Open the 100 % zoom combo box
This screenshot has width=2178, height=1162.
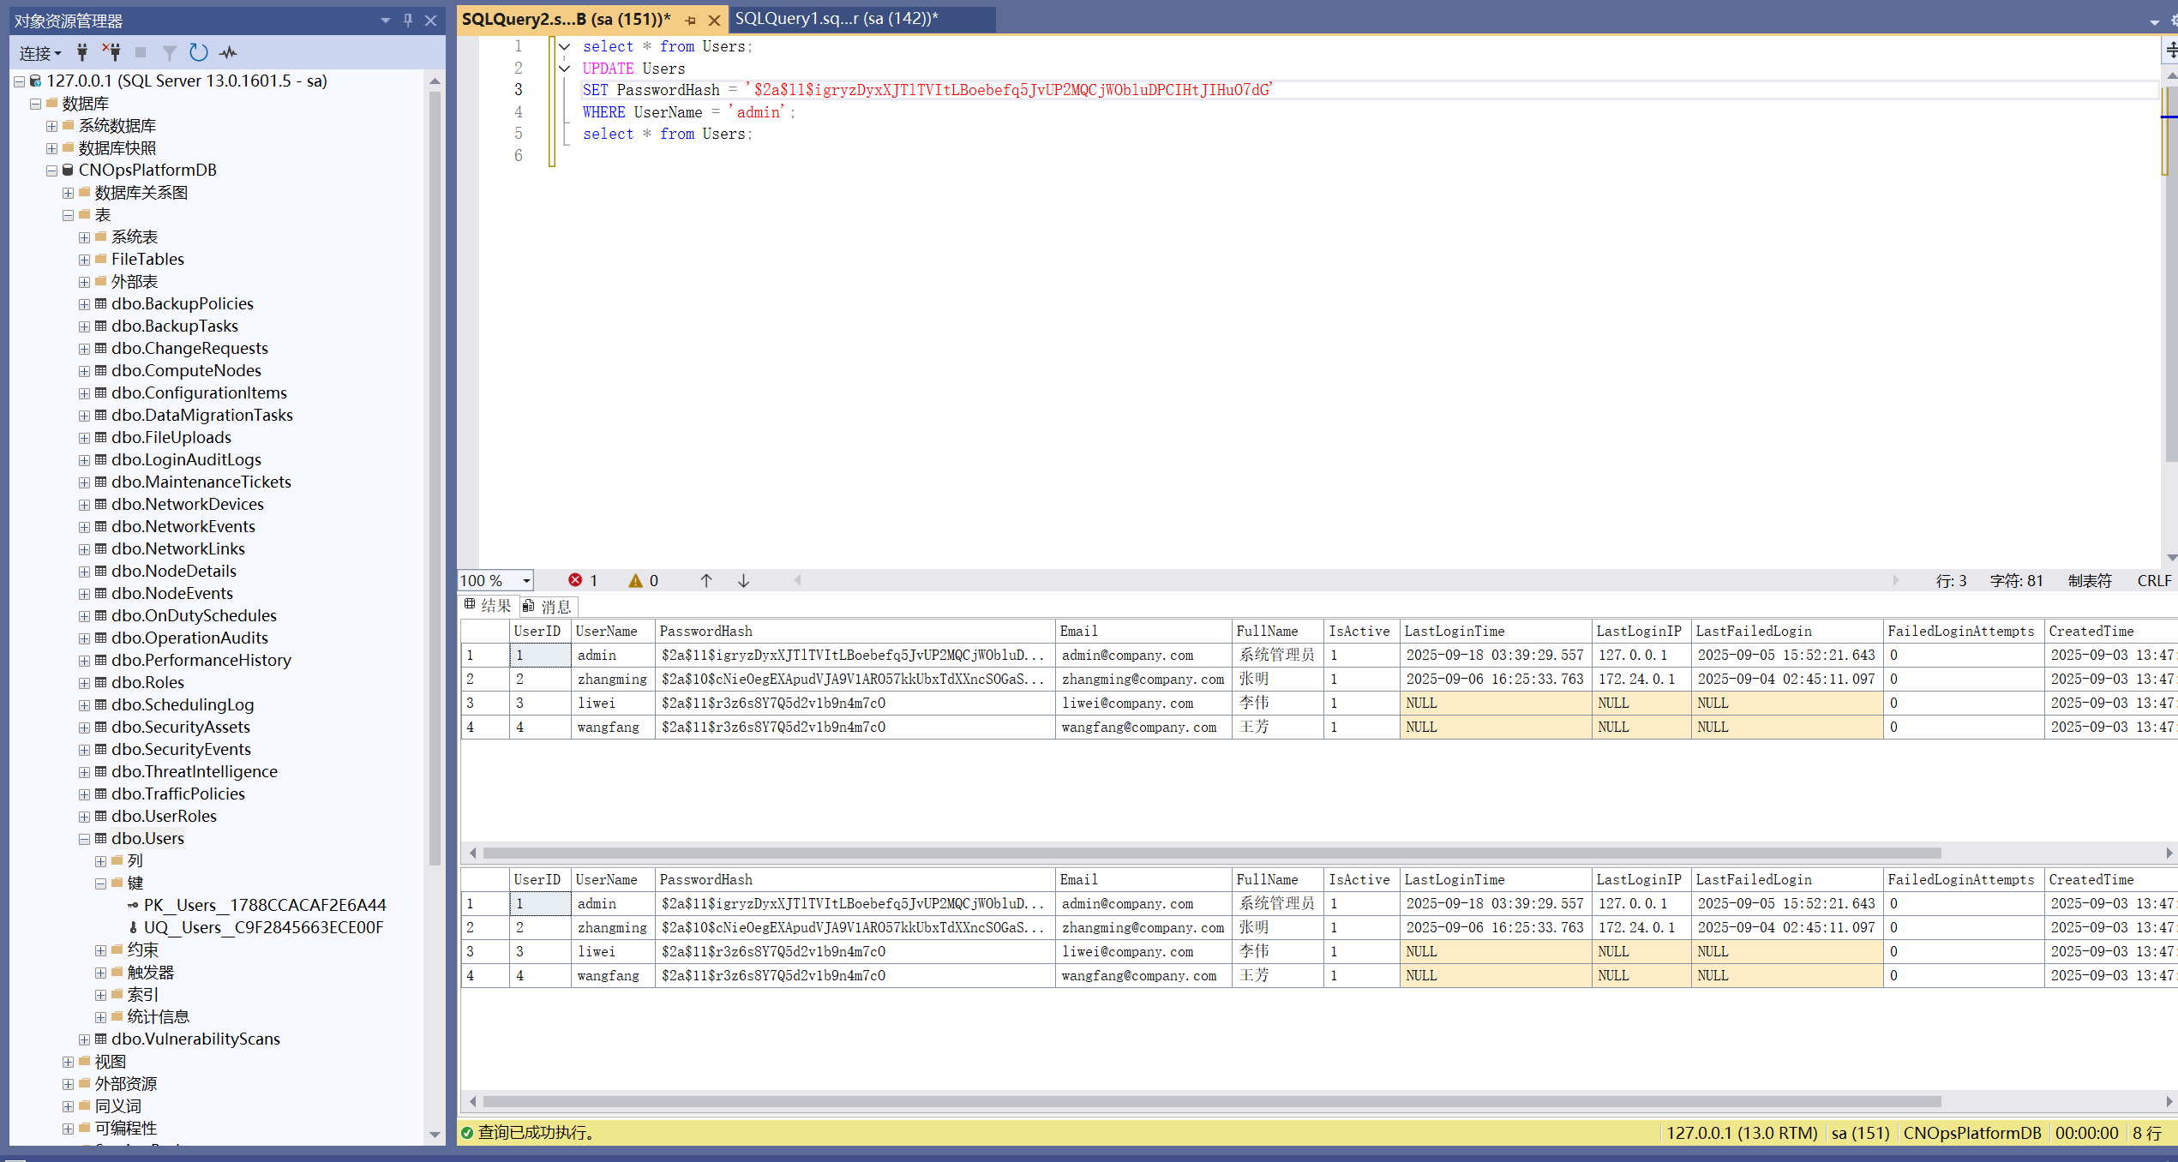[x=526, y=580]
